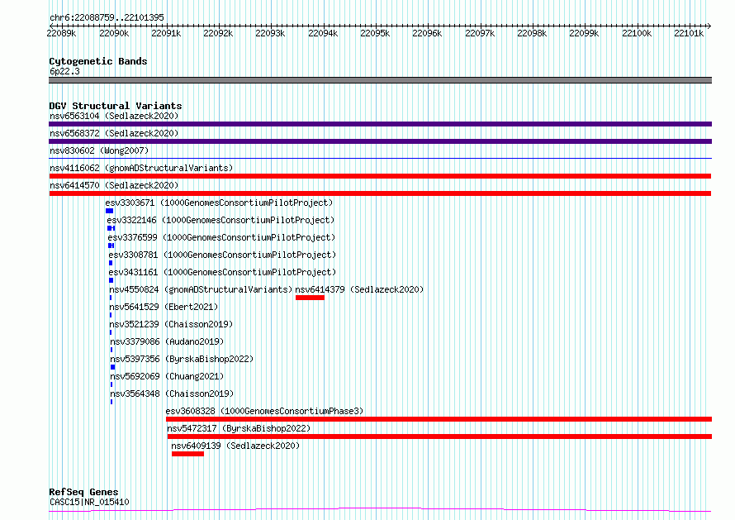Select the blue esv3308781 variant glyph

coord(111,263)
